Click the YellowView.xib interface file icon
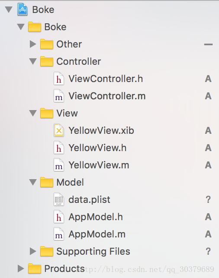Viewport: 219px width, 278px height. (x=59, y=130)
